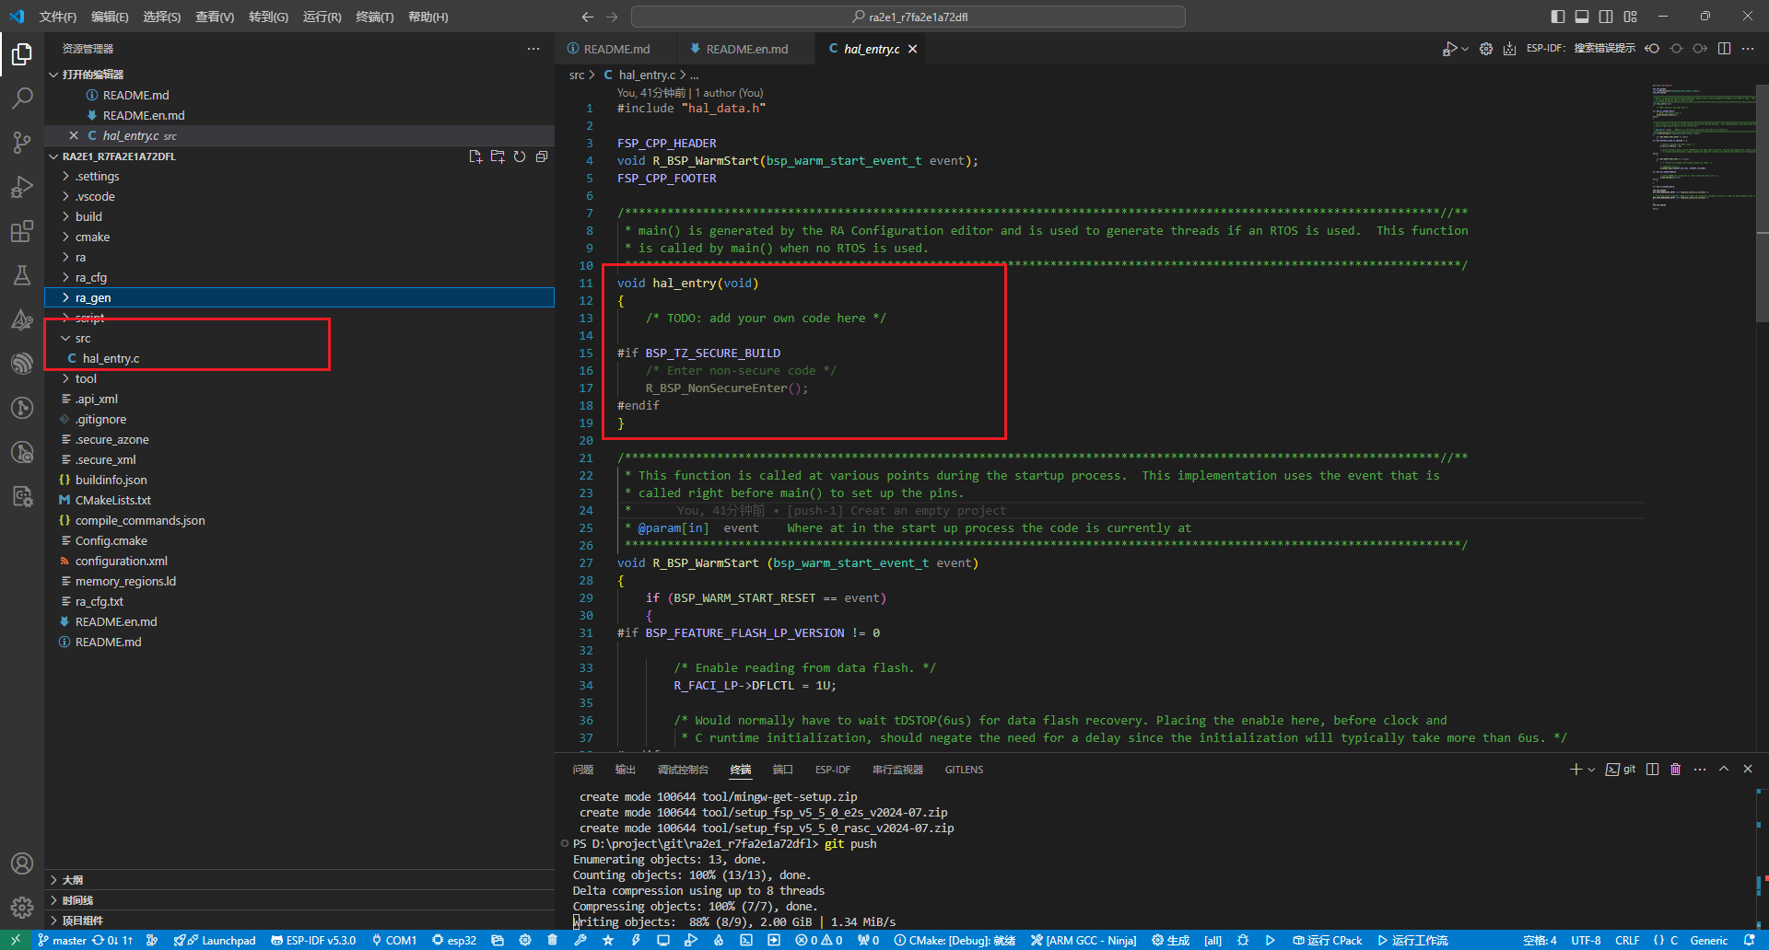Open the Accounts icon in activity bar

22,863
